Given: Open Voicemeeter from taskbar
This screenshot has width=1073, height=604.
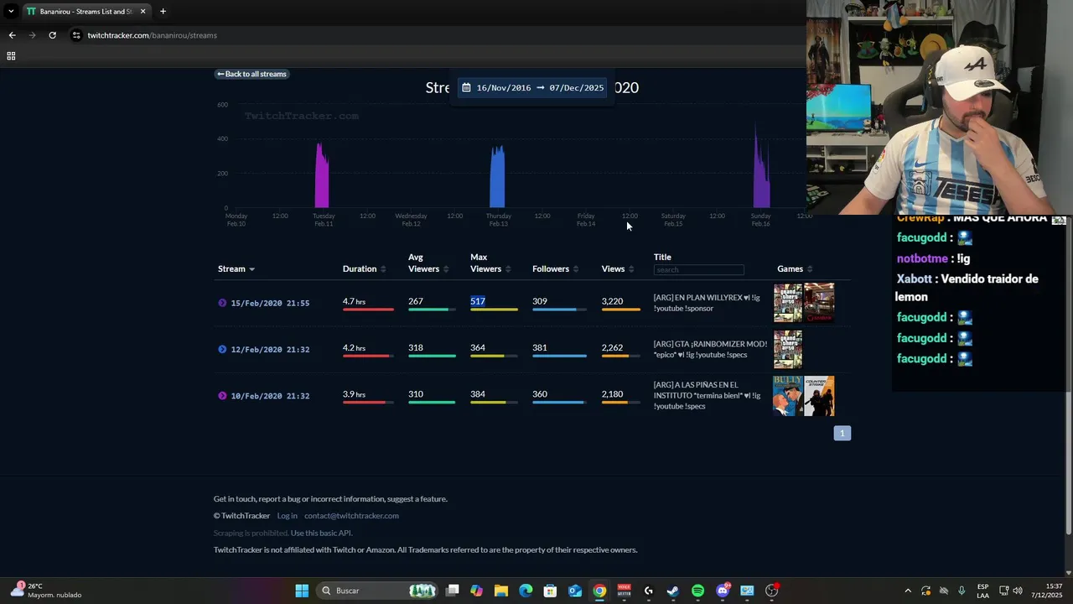Looking at the screenshot, I should 624,591.
